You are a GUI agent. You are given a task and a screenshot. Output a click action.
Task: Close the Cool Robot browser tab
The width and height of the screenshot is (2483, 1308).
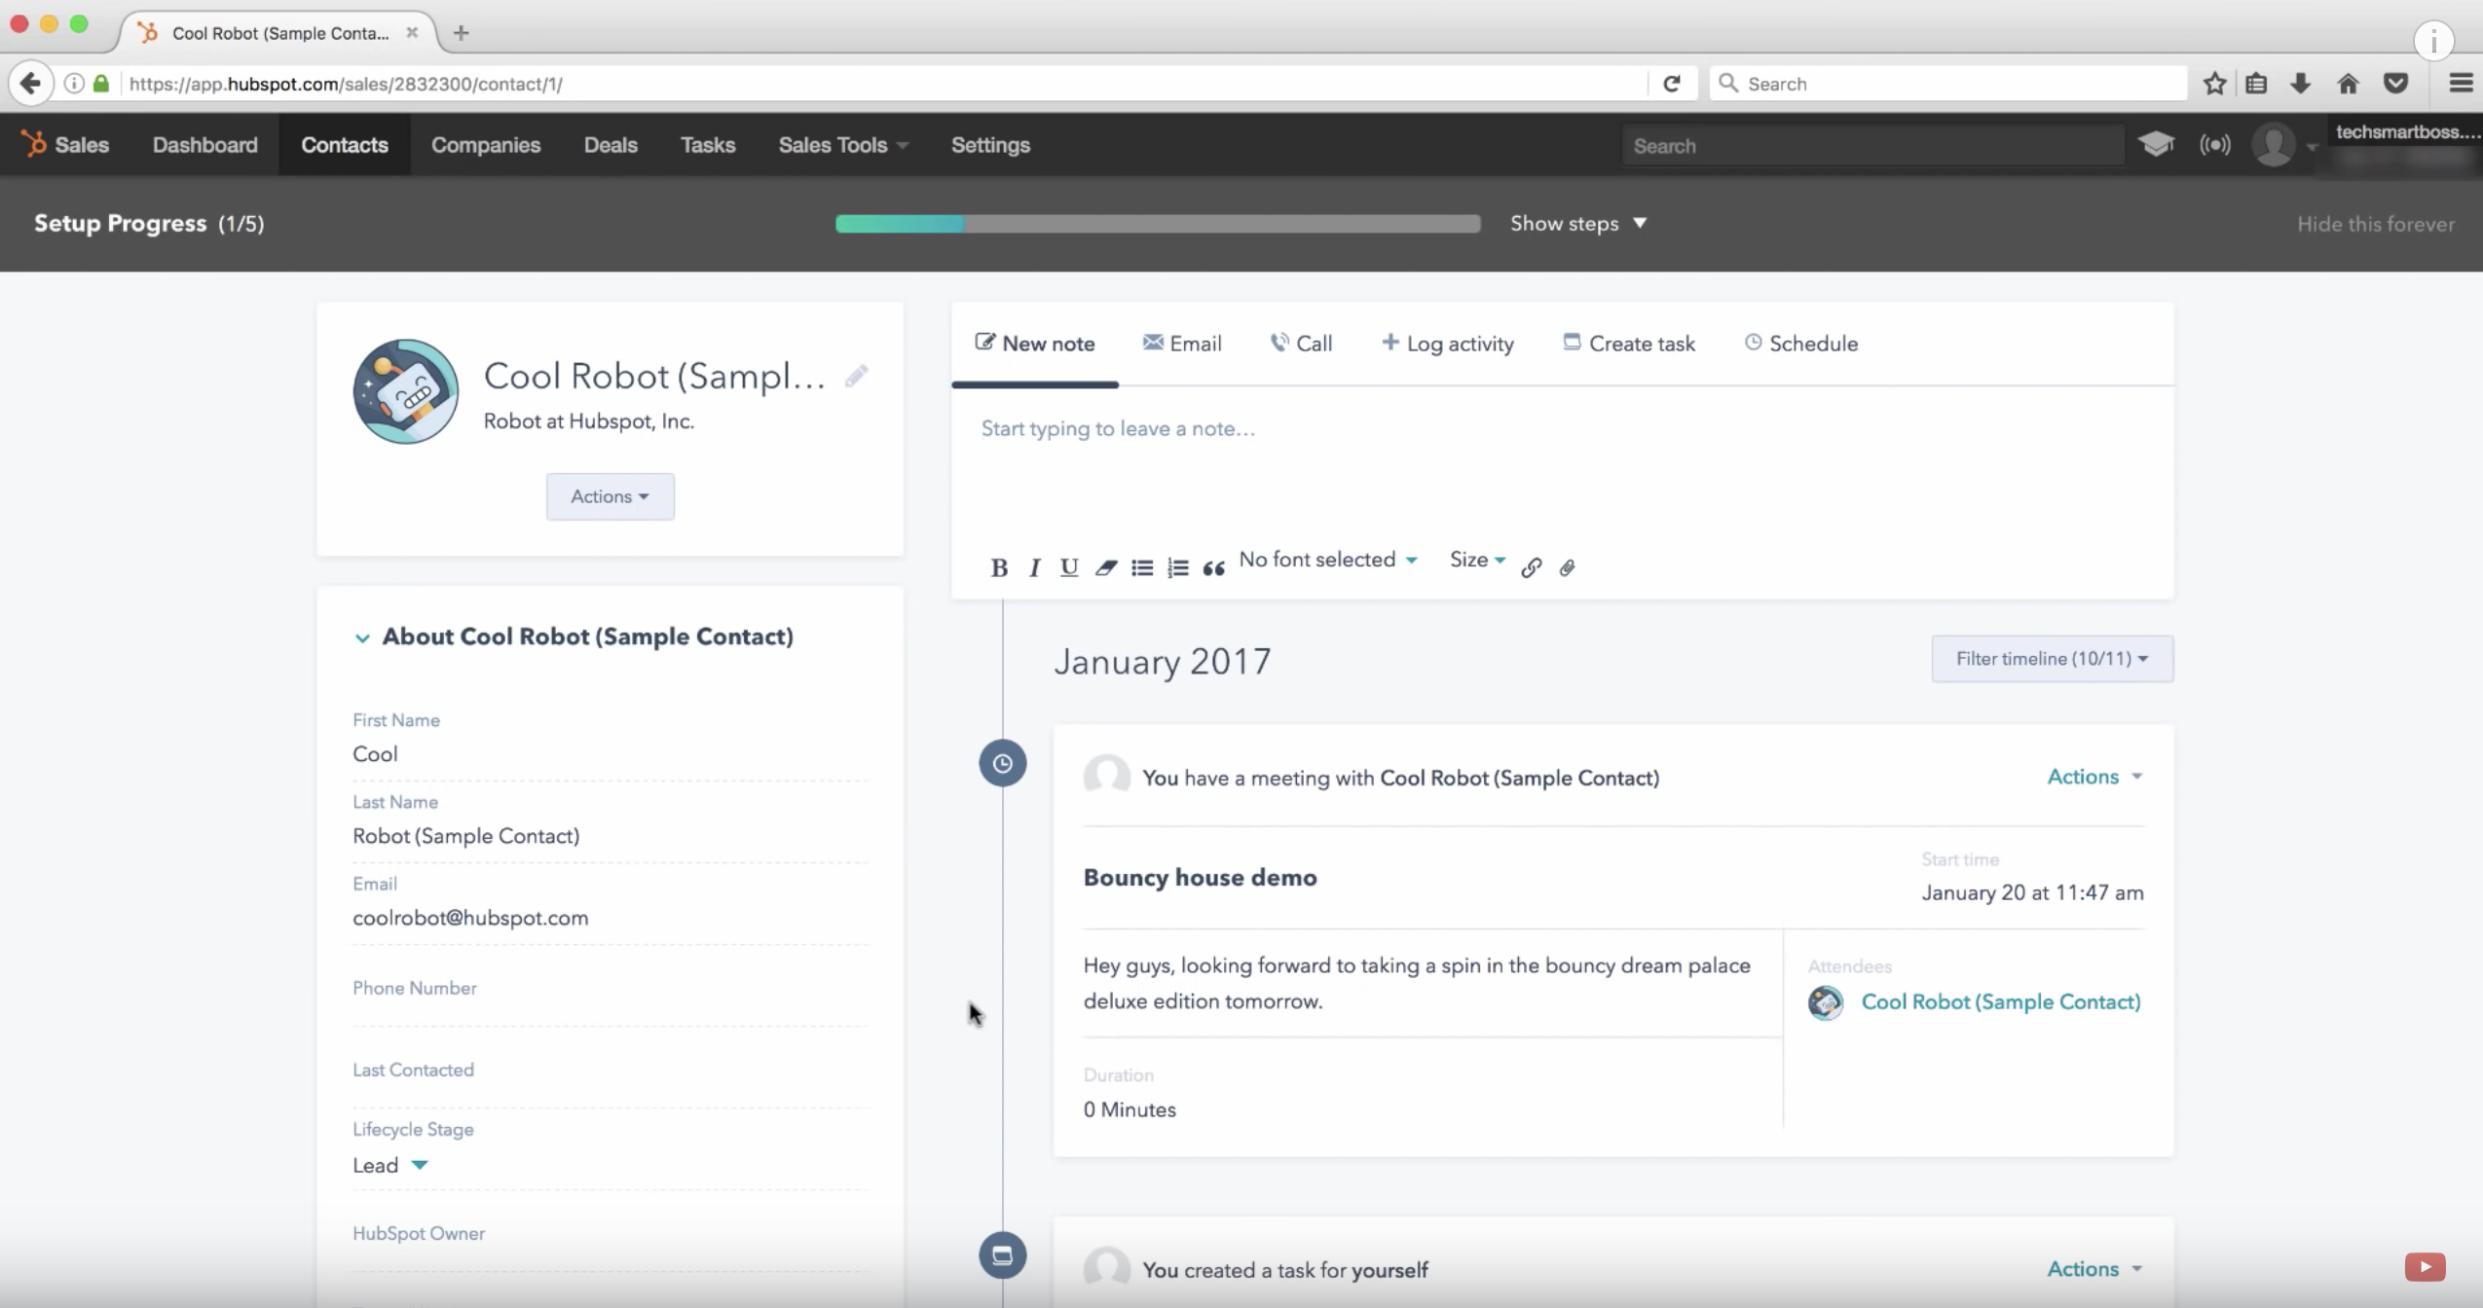(412, 33)
